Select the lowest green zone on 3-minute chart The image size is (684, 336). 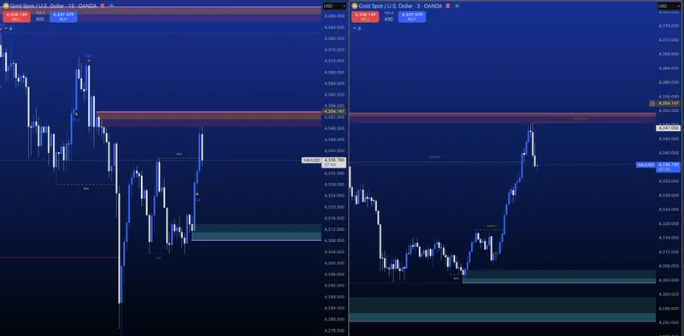pyautogui.click(x=502, y=309)
